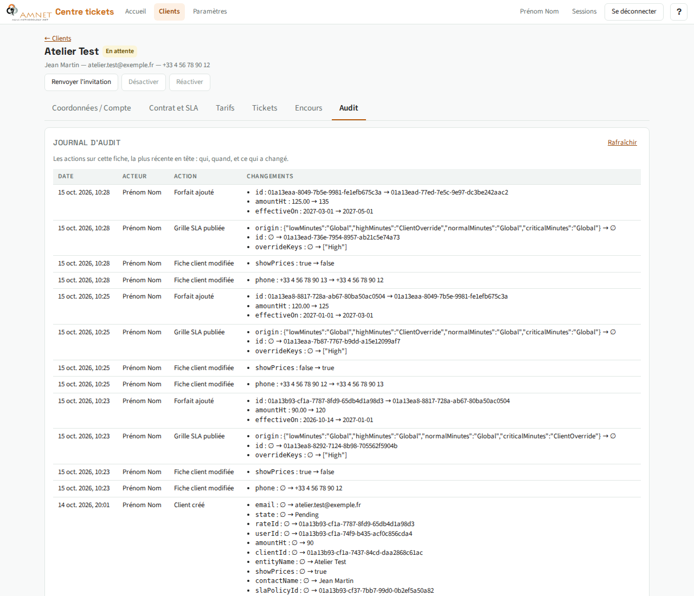Go to Accueil in the top navigation
The height and width of the screenshot is (596, 694).
[136, 11]
